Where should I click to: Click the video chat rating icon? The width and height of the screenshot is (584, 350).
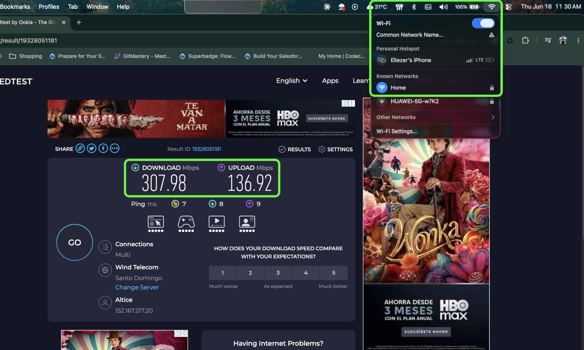247,224
